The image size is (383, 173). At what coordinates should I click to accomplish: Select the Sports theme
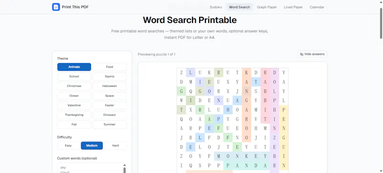(110, 76)
